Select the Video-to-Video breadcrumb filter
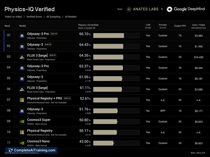The image size is (210, 157). click(x=13, y=17)
